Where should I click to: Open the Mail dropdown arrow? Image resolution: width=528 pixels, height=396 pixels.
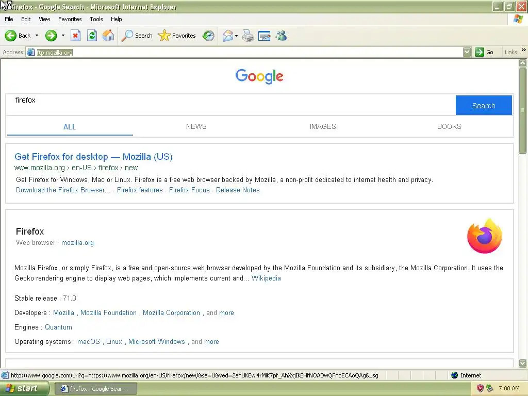pos(236,36)
